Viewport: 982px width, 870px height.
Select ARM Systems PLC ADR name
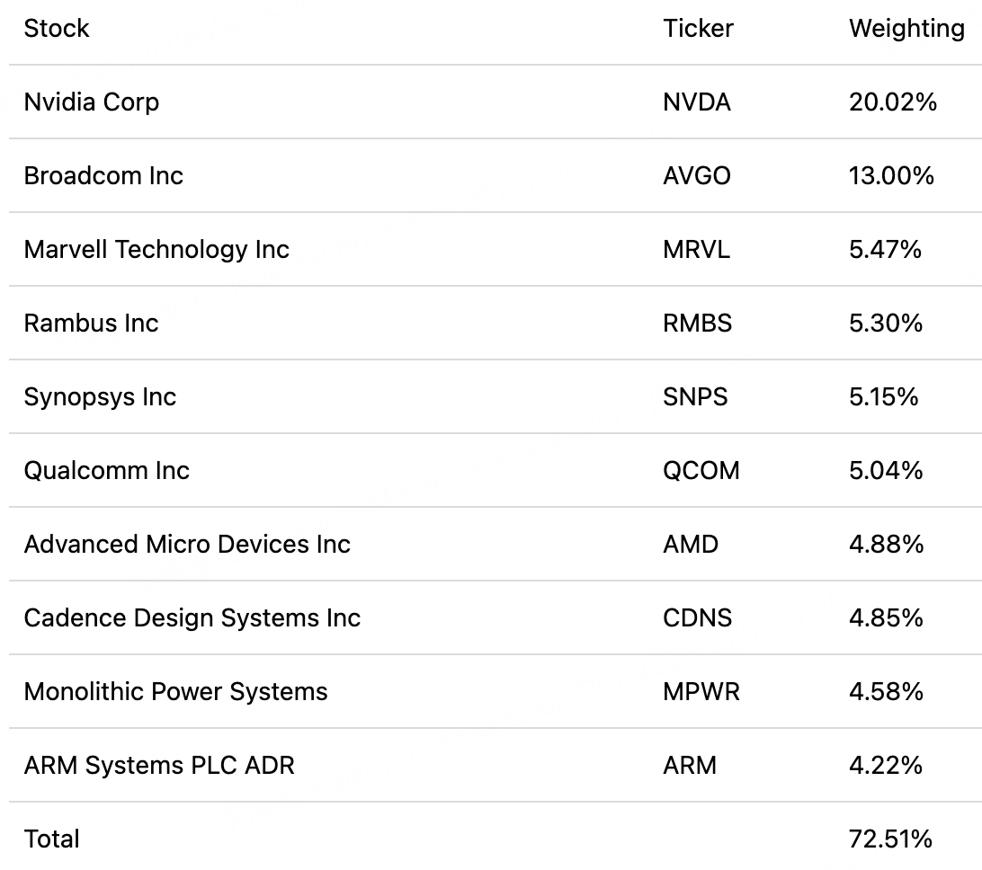[x=159, y=766]
